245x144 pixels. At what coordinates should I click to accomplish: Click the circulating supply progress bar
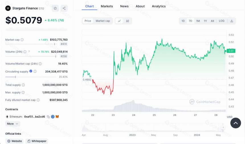[x=31, y=77]
